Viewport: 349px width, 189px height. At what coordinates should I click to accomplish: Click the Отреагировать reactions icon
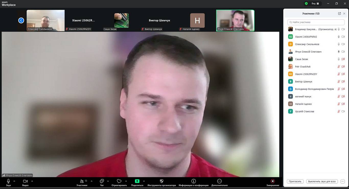[119, 181]
